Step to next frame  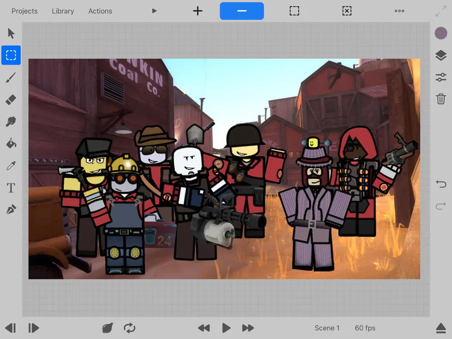click(33, 328)
